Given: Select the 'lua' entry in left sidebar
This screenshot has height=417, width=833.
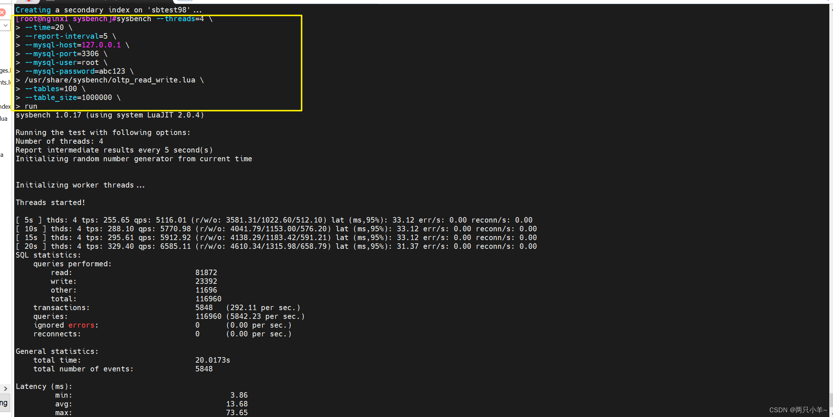Looking at the screenshot, I should click(4, 119).
